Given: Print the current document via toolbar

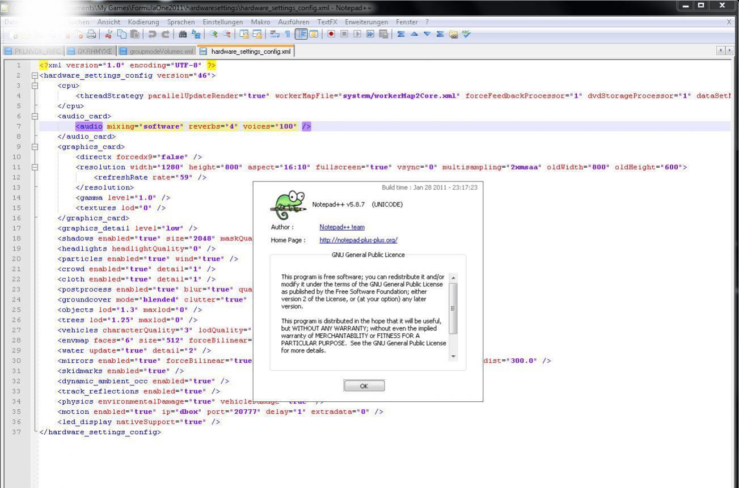Looking at the screenshot, I should pyautogui.click(x=91, y=34).
